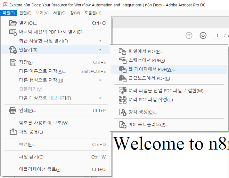Expand 다른 형식으로 저장 submenu arrow
Viewport: 229px width, 178px height.
[100, 80]
